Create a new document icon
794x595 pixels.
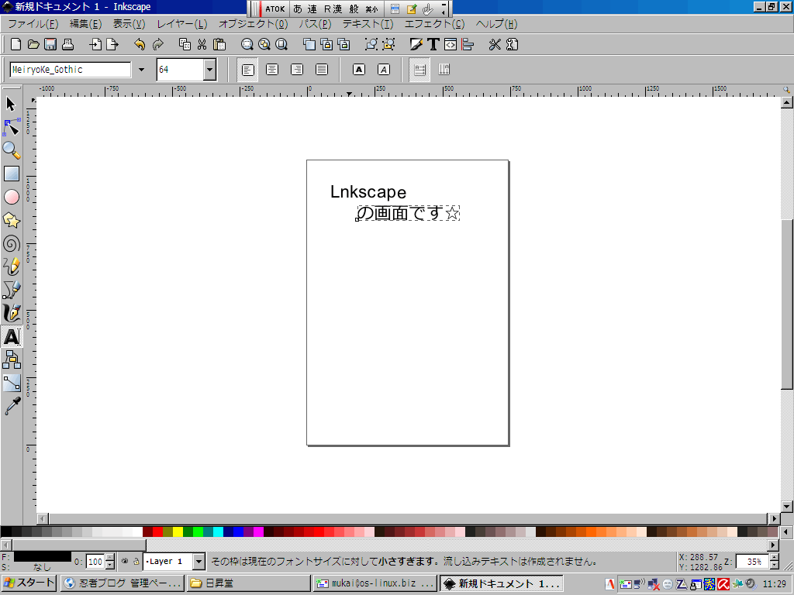(16, 44)
